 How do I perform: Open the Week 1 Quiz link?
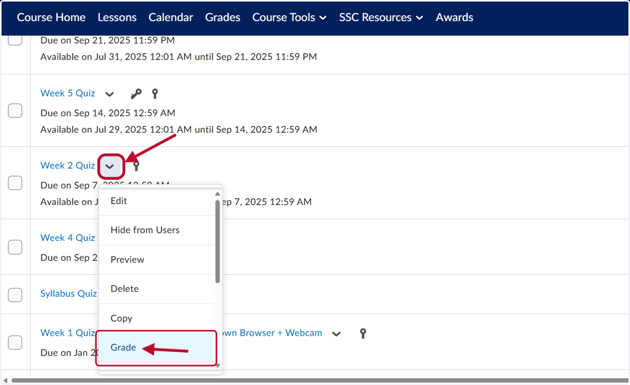click(68, 333)
